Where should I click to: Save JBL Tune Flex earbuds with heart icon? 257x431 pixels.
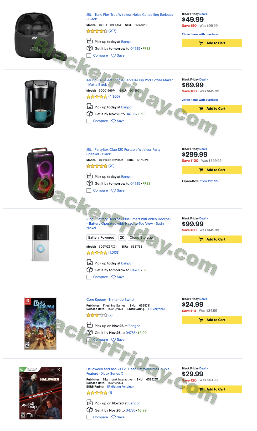point(114,56)
